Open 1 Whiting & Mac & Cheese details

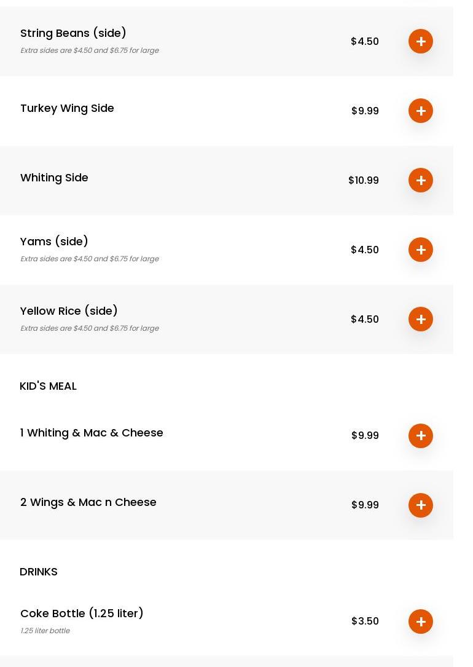(92, 433)
